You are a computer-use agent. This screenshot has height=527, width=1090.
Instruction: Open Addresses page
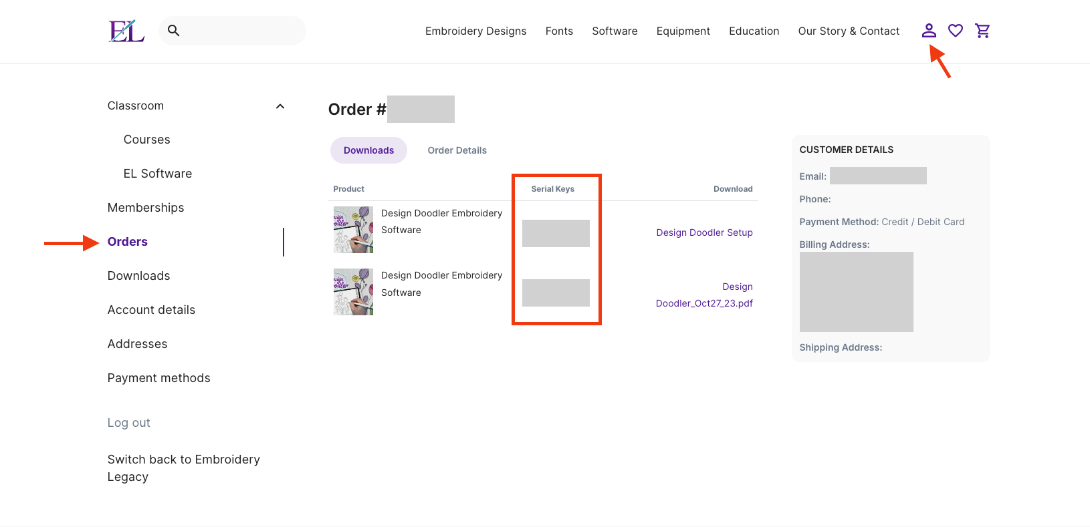coord(137,344)
